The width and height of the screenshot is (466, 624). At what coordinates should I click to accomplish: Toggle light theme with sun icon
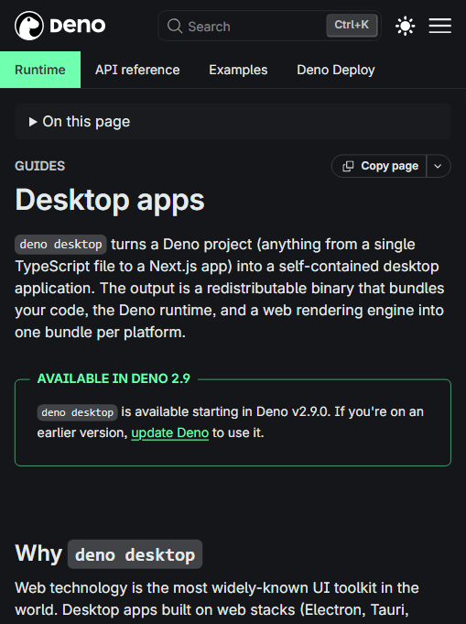(x=406, y=27)
